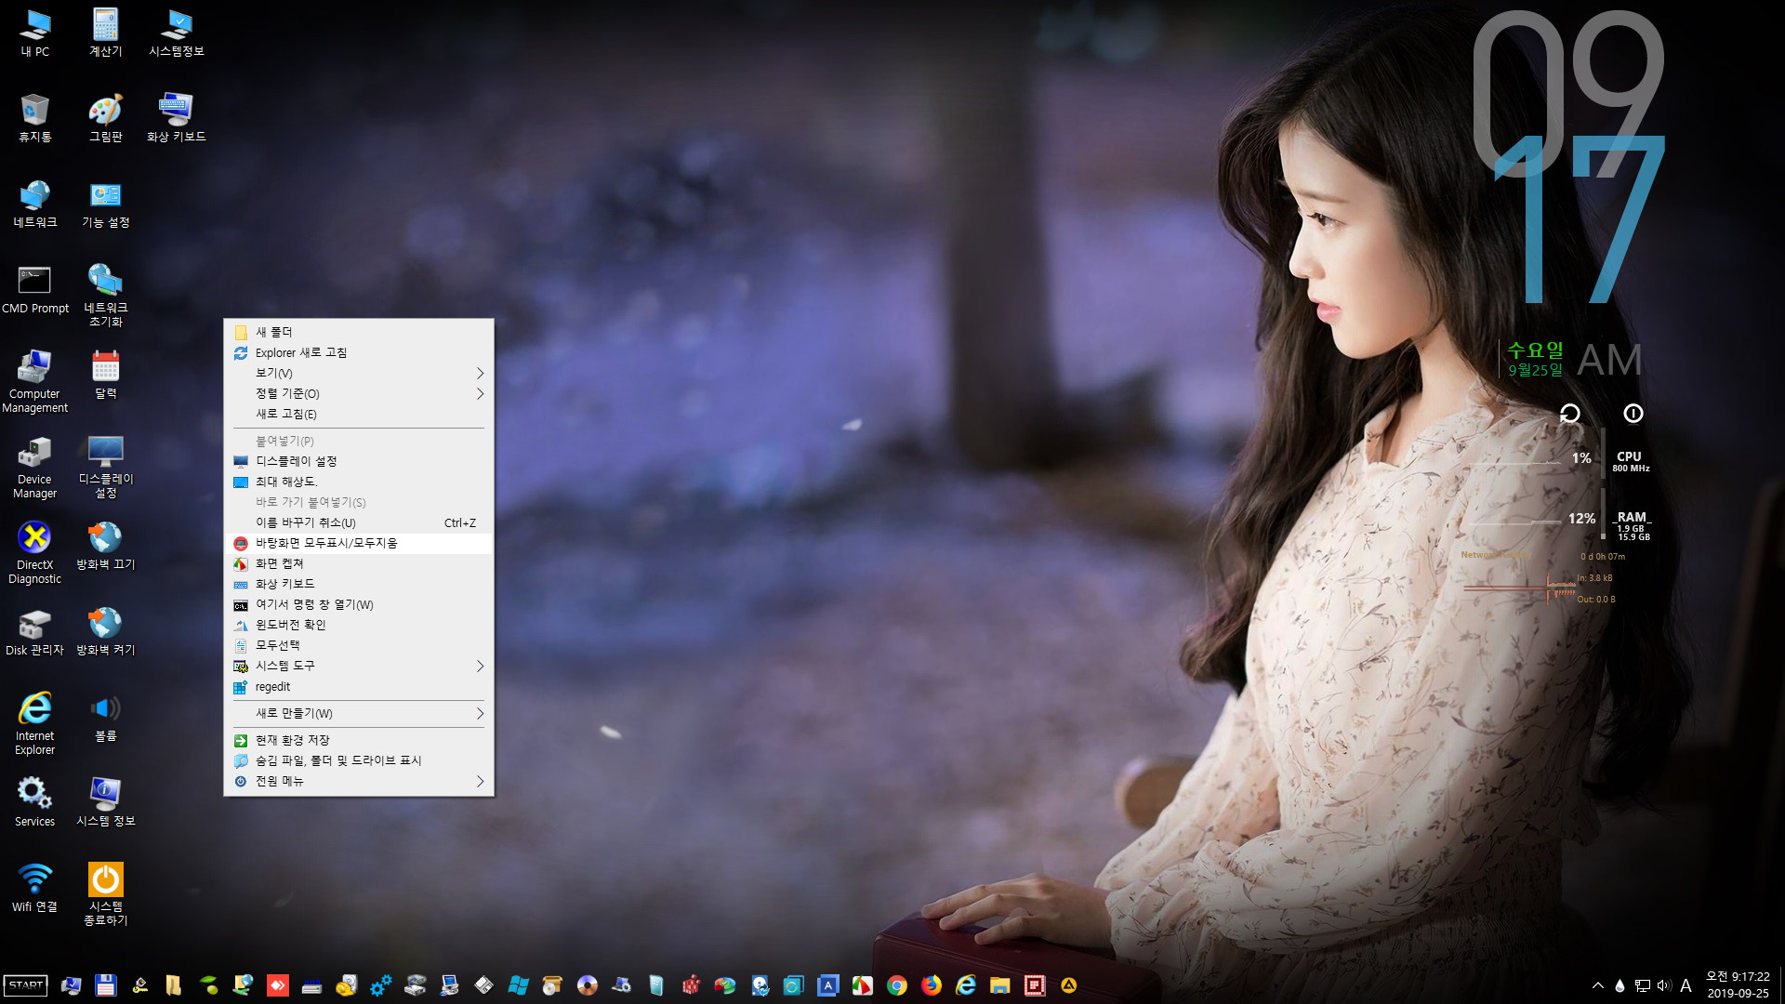Launch 그림판 paint icon
The height and width of the screenshot is (1004, 1785).
click(x=106, y=118)
